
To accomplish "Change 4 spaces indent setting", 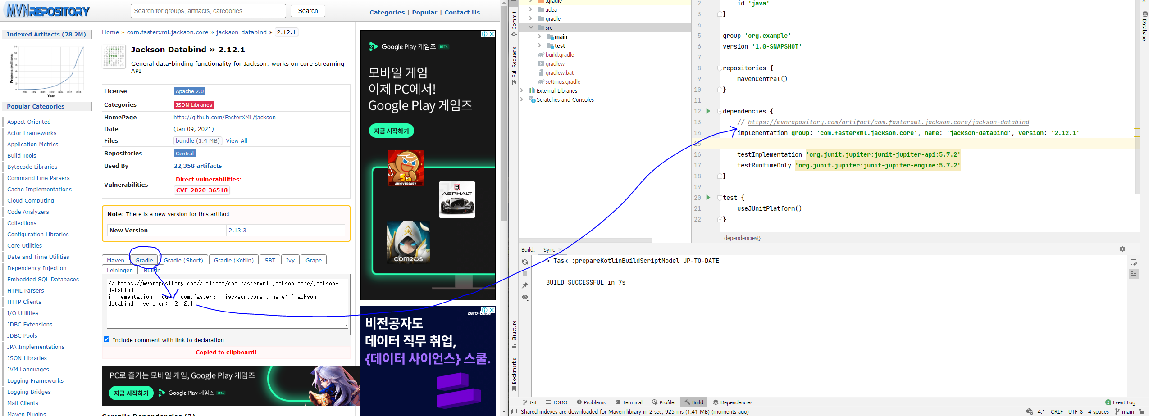I will pyautogui.click(x=1099, y=411).
